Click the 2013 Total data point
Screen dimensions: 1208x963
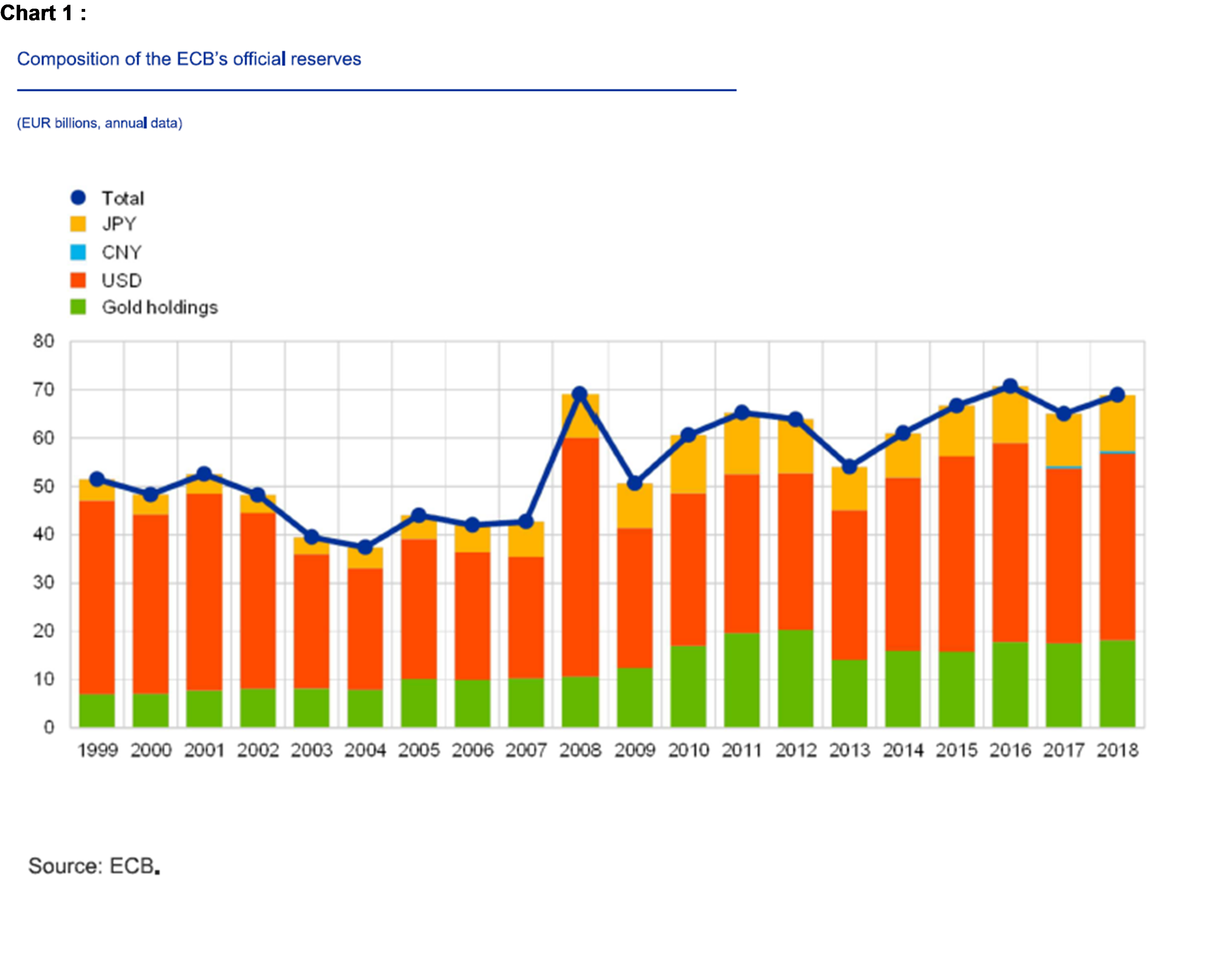[849, 466]
